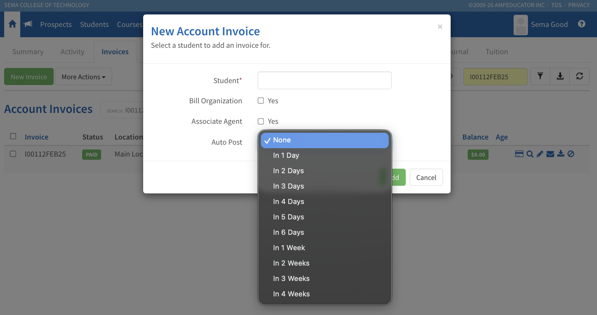Open Sema Good user menu
Image resolution: width=597 pixels, height=315 pixels.
549,24
